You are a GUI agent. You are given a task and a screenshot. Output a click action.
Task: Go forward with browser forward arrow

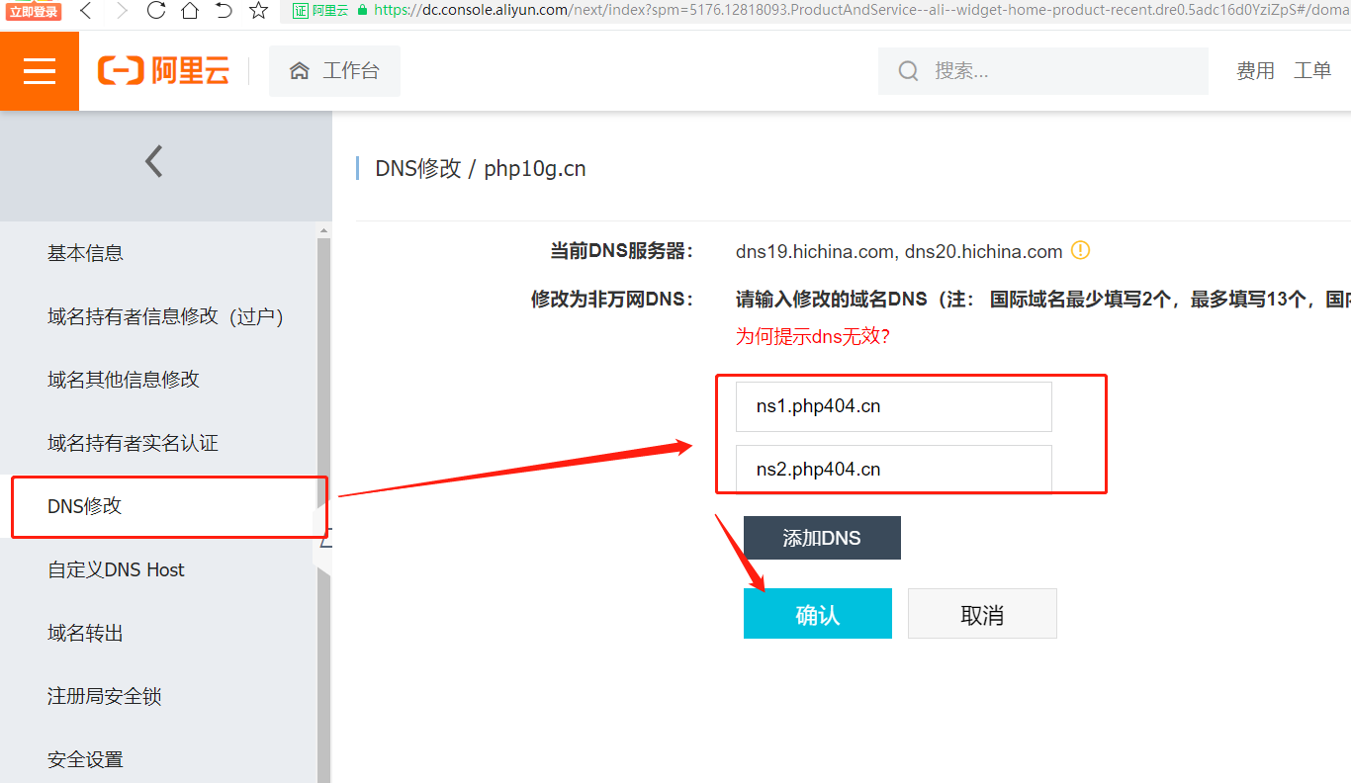pos(121,11)
